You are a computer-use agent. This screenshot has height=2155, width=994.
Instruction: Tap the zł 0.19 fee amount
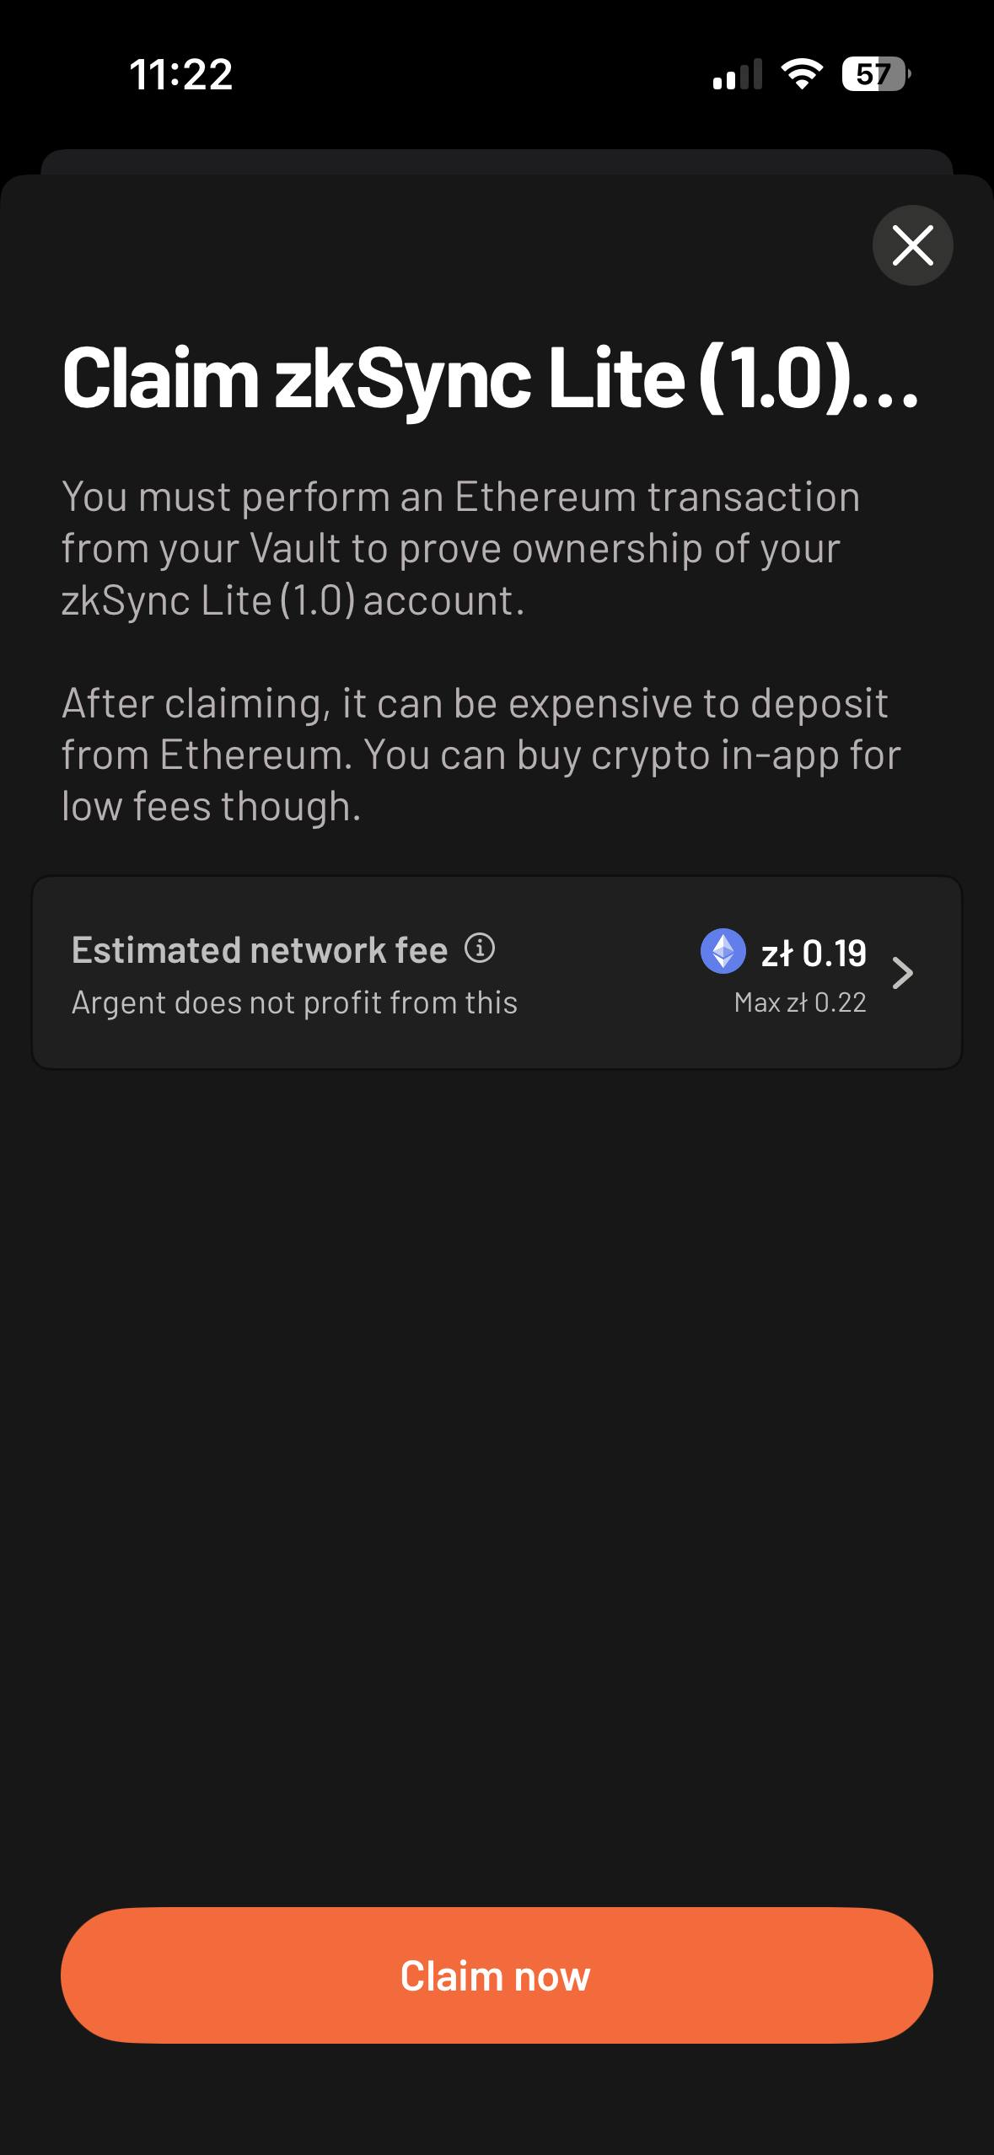click(x=814, y=954)
